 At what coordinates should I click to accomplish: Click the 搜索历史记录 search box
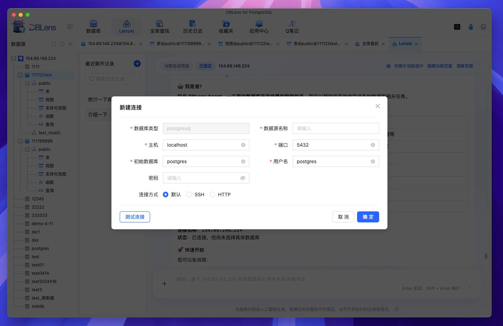(x=113, y=79)
